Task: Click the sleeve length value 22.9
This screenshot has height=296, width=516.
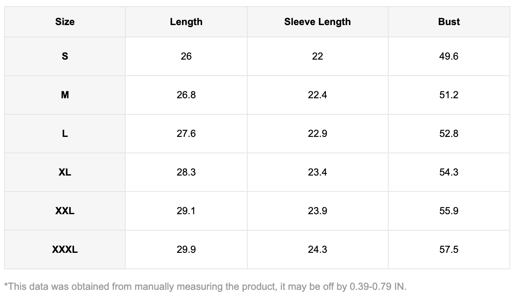Action: click(317, 134)
